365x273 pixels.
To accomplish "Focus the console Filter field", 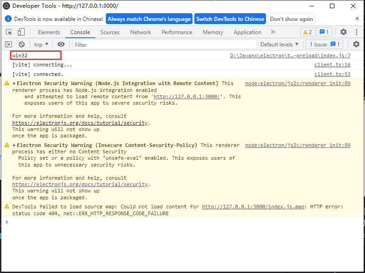I will tap(165, 45).
